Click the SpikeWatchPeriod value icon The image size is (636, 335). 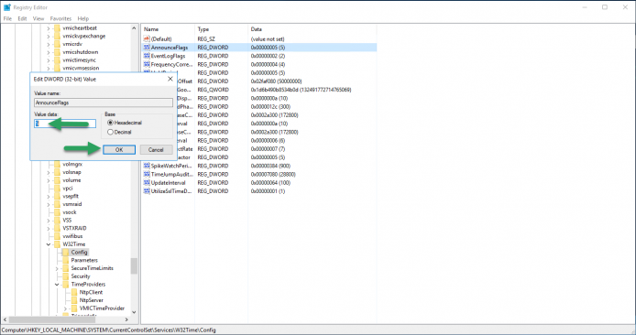147,166
